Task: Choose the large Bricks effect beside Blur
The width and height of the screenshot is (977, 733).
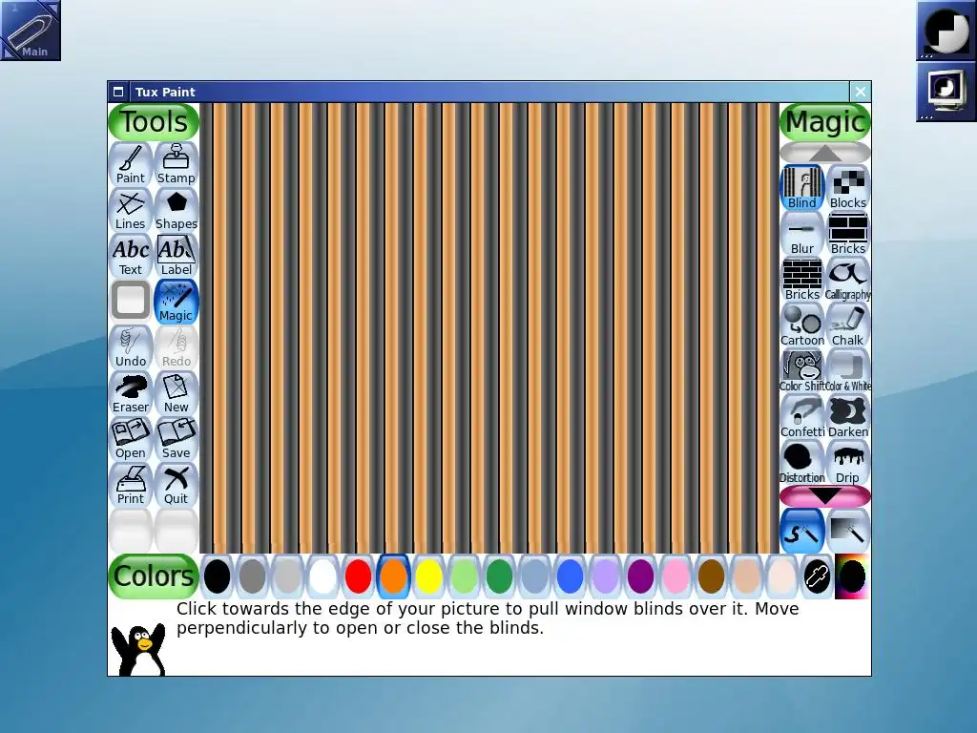Action: point(847,233)
